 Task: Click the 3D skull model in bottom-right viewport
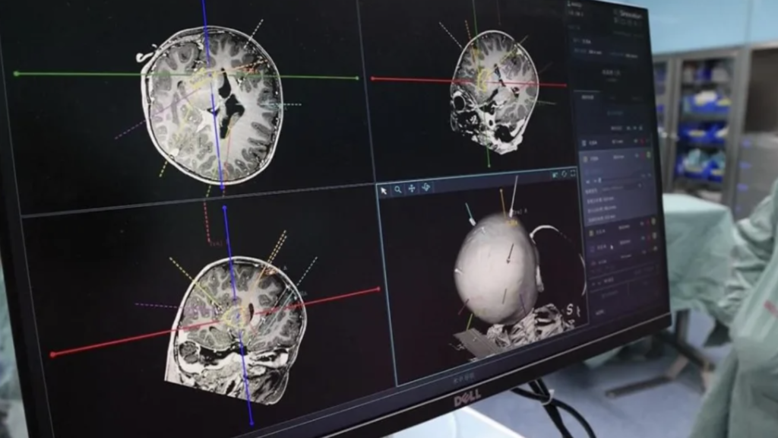coord(496,271)
